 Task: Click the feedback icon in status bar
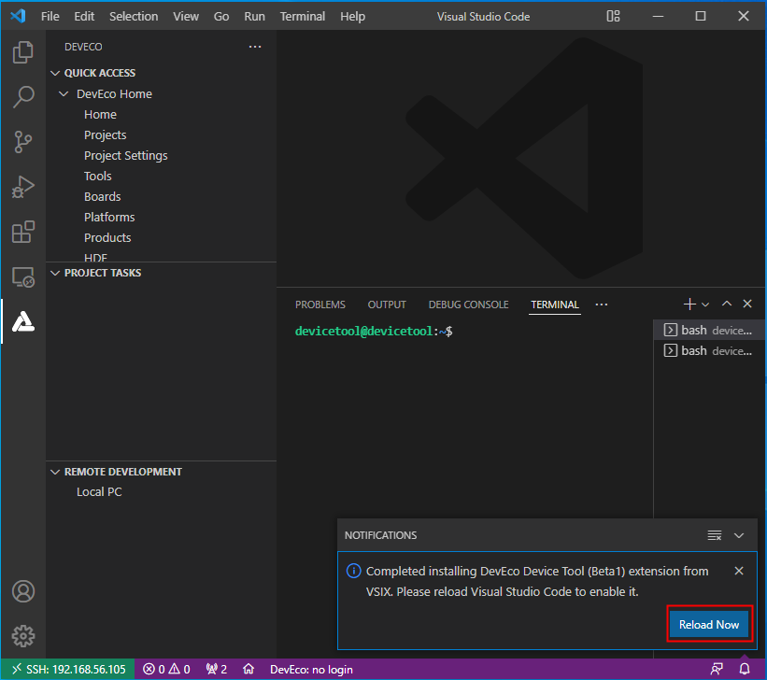tap(717, 669)
